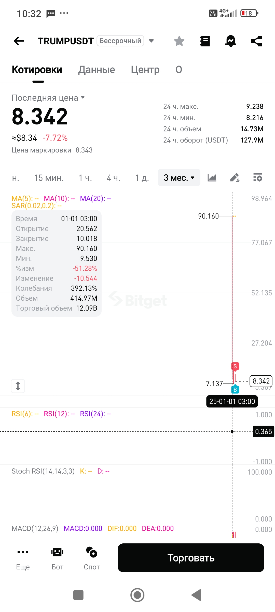The image size is (275, 612).
Task: Open the Бот trading bot icon
Action: pyautogui.click(x=57, y=558)
